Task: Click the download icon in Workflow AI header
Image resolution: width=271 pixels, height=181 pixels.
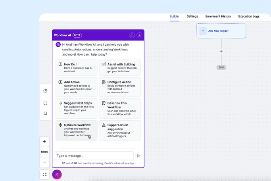Action: tap(139, 35)
